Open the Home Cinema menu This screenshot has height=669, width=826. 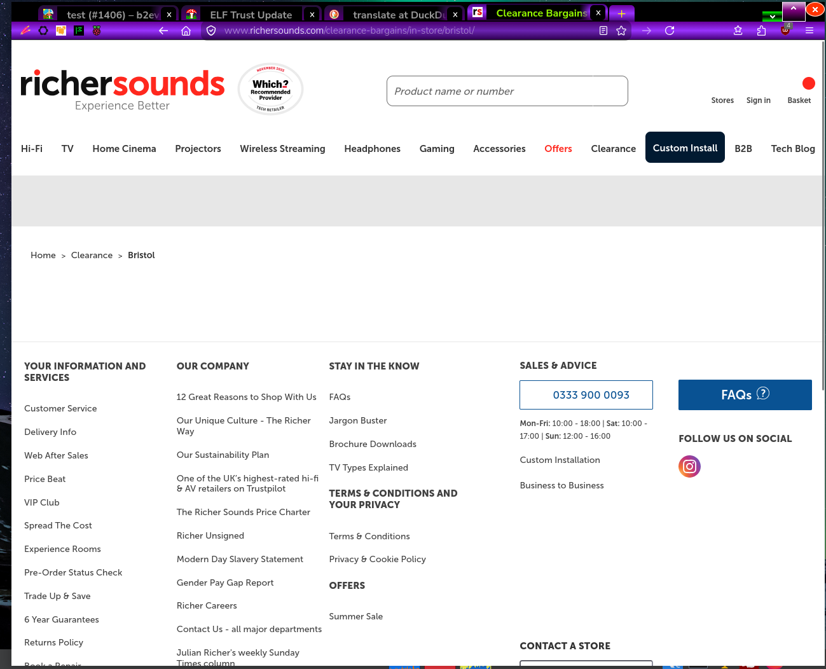pos(124,149)
